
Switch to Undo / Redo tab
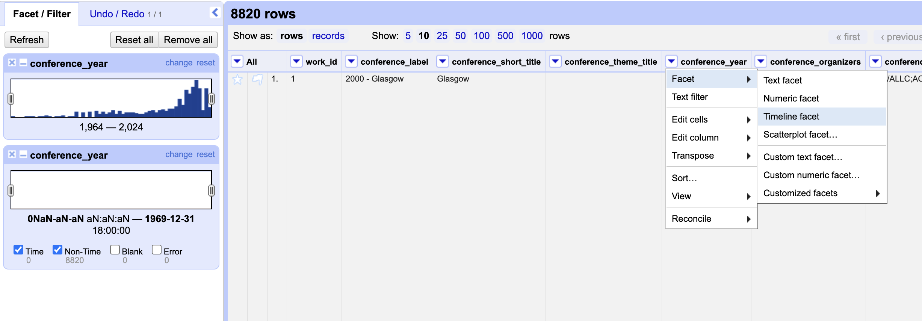[117, 14]
